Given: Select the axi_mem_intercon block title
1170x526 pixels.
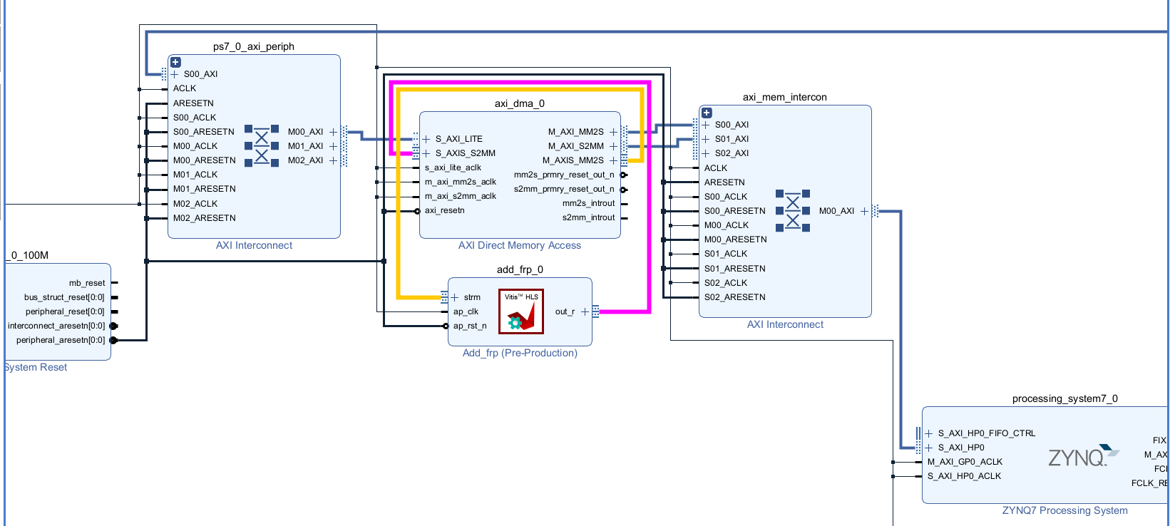Looking at the screenshot, I should (785, 97).
